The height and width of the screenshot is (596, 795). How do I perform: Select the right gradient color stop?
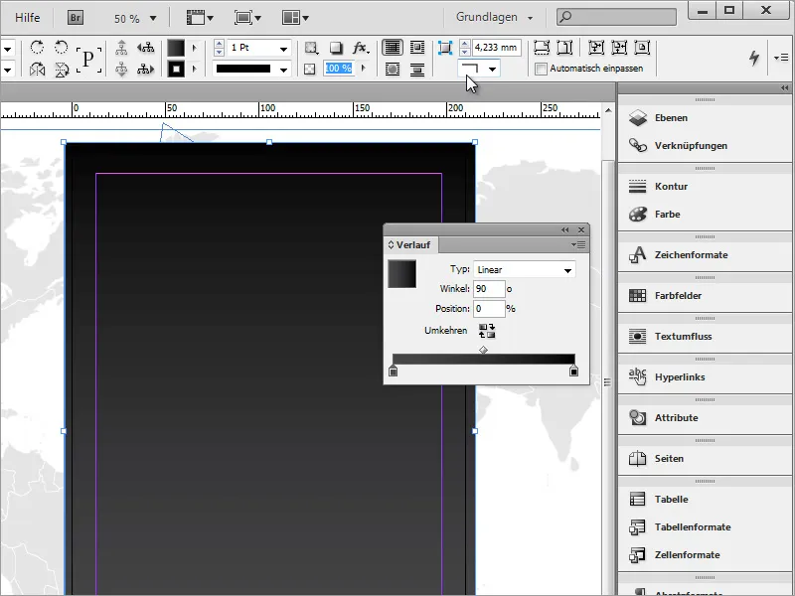(x=573, y=372)
